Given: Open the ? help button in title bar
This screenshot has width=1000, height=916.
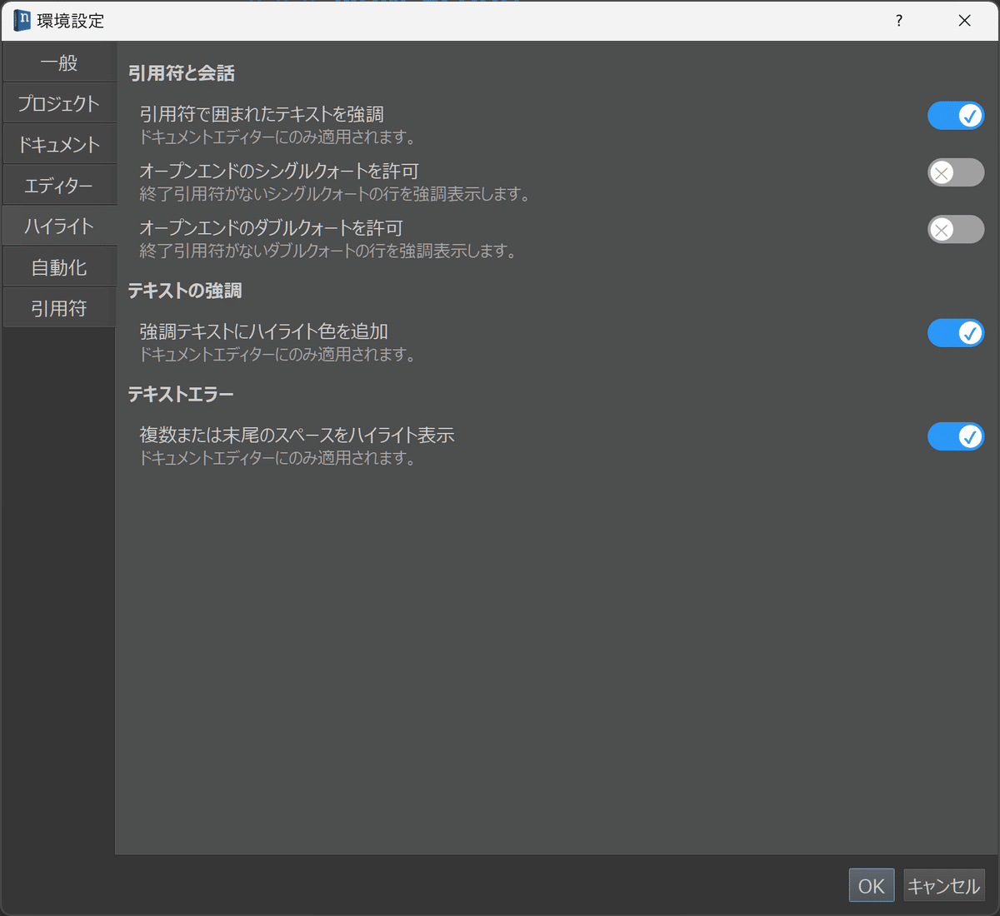Looking at the screenshot, I should [x=899, y=20].
